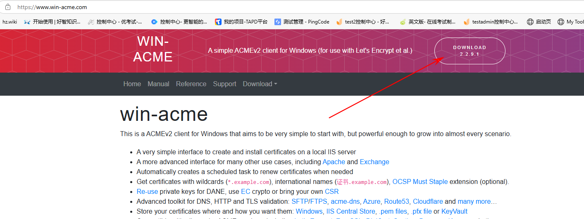
Task: Open the Reference nav item
Action: tap(191, 84)
